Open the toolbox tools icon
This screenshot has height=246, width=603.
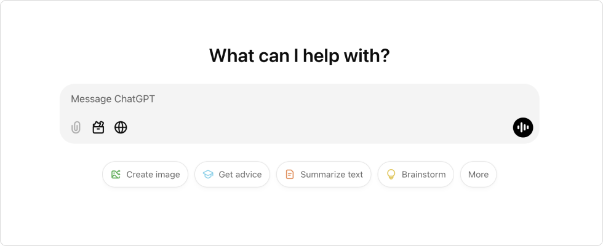(98, 127)
